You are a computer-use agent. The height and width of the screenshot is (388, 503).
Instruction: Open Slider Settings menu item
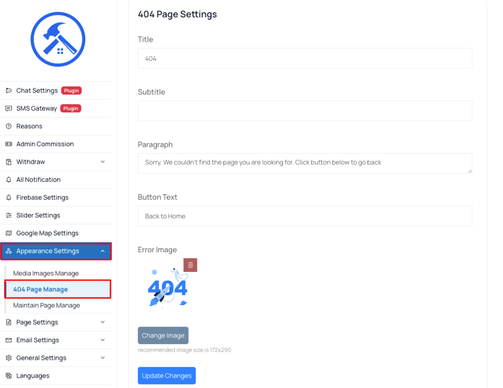point(56,215)
